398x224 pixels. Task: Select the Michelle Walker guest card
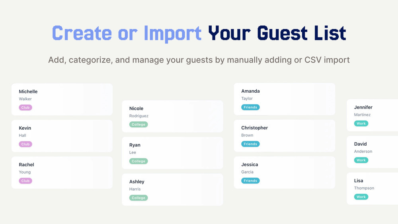pyautogui.click(x=62, y=99)
